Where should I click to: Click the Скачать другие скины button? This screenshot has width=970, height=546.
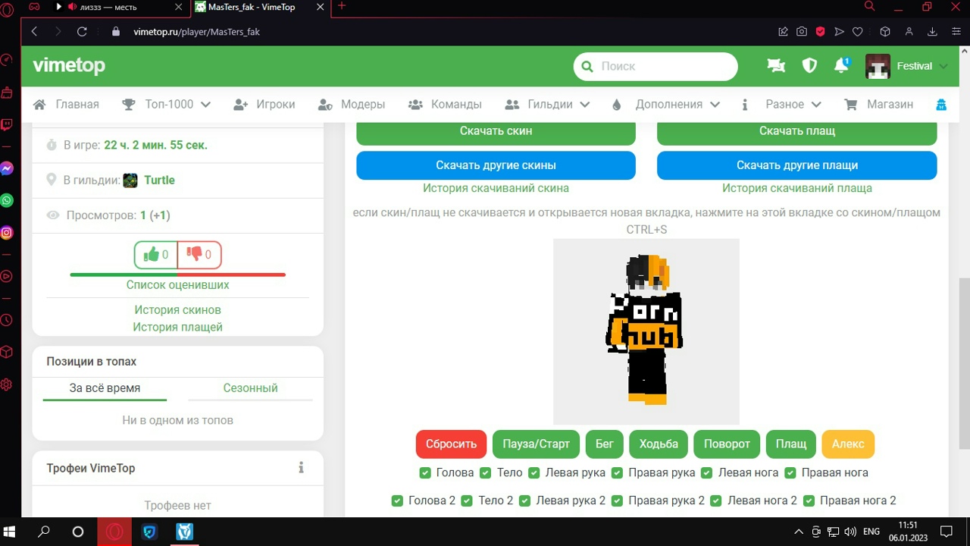pos(496,165)
